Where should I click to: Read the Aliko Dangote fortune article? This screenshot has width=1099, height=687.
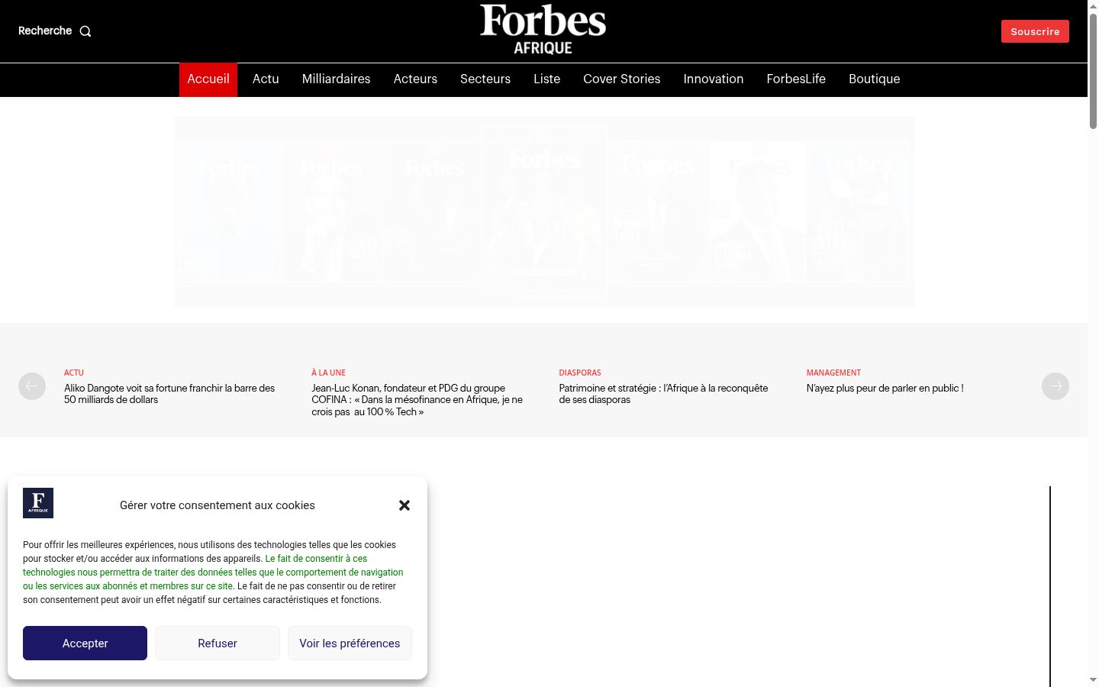pos(169,394)
